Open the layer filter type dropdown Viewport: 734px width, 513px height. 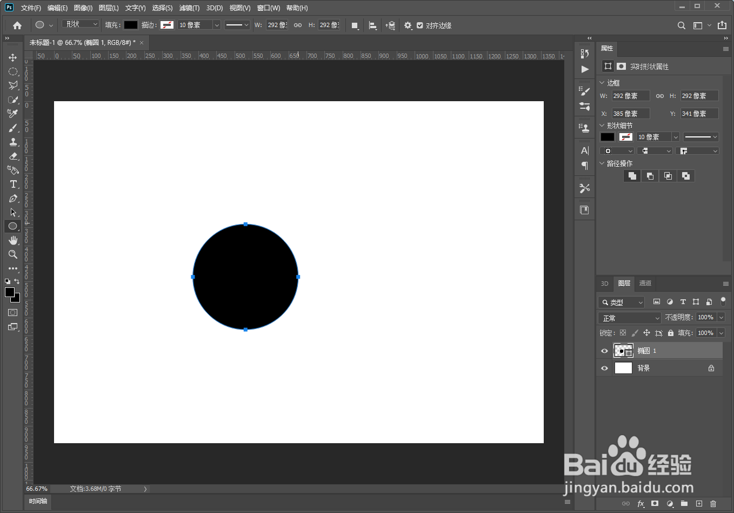(622, 302)
